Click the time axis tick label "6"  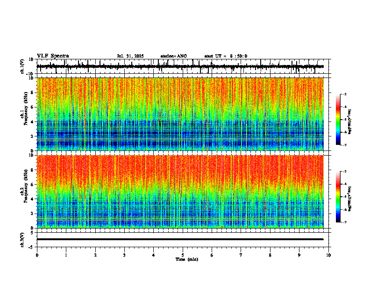point(212,255)
